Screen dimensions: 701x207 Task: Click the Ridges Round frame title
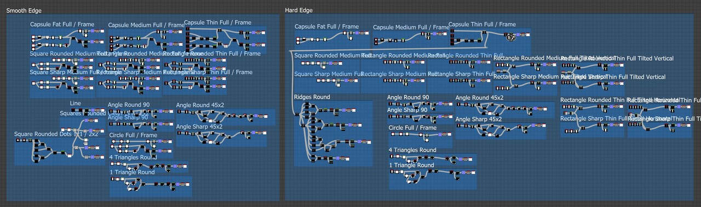pos(312,97)
